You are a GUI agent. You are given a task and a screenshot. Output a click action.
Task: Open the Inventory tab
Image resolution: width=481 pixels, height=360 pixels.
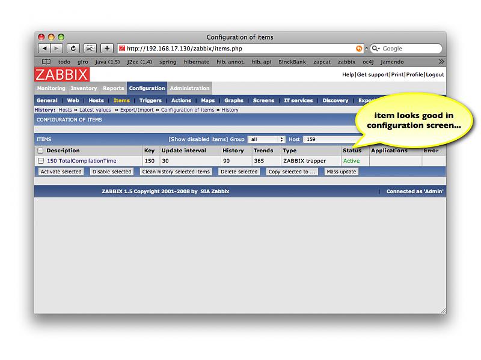pyautogui.click(x=84, y=88)
